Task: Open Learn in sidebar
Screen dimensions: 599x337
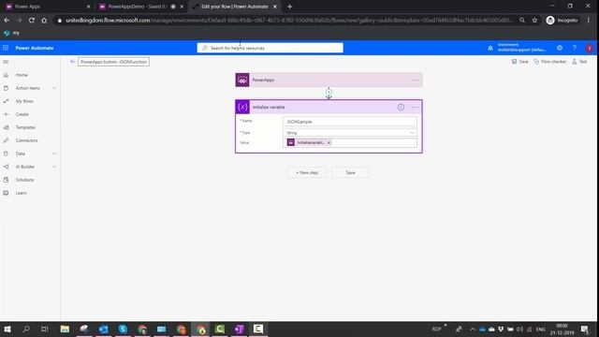Action: pyautogui.click(x=21, y=193)
